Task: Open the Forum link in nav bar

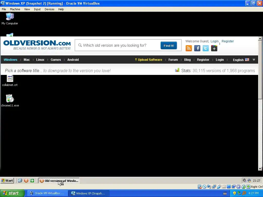Action: (173, 60)
